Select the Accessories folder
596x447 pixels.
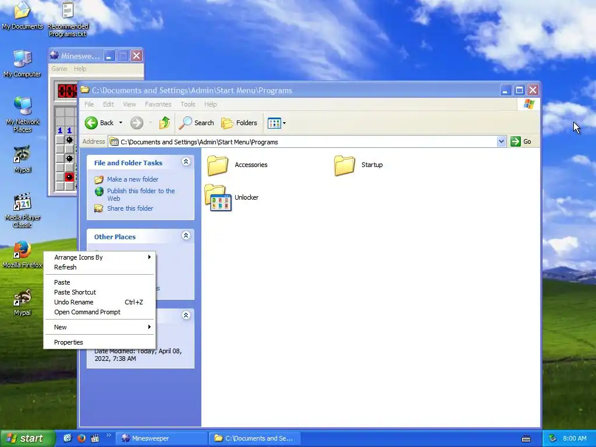pyautogui.click(x=237, y=165)
